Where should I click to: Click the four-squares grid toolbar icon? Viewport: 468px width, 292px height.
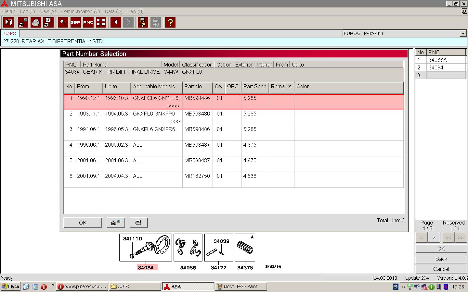point(101,22)
